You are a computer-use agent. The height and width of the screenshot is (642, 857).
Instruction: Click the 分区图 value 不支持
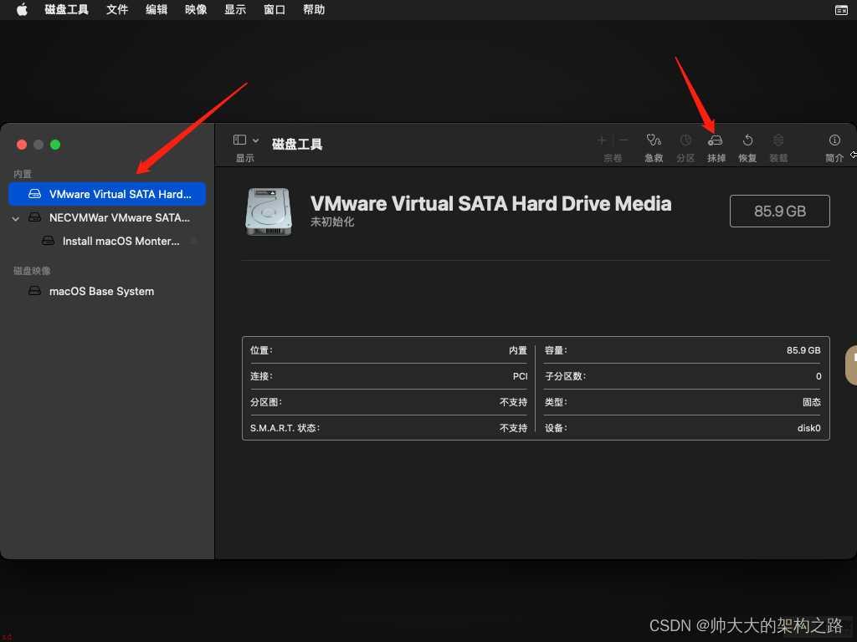(513, 402)
